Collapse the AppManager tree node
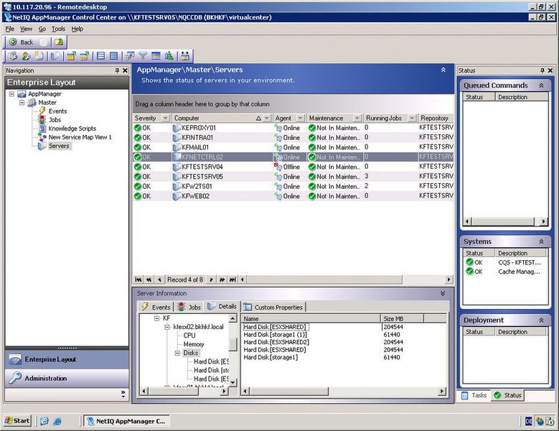559x431 pixels. point(11,94)
